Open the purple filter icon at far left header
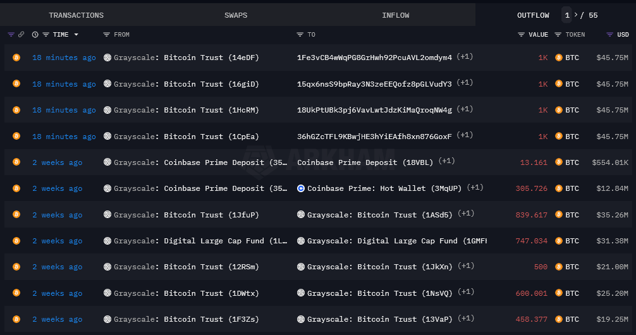Screen dimensions: 636x335 pyautogui.click(x=11, y=35)
